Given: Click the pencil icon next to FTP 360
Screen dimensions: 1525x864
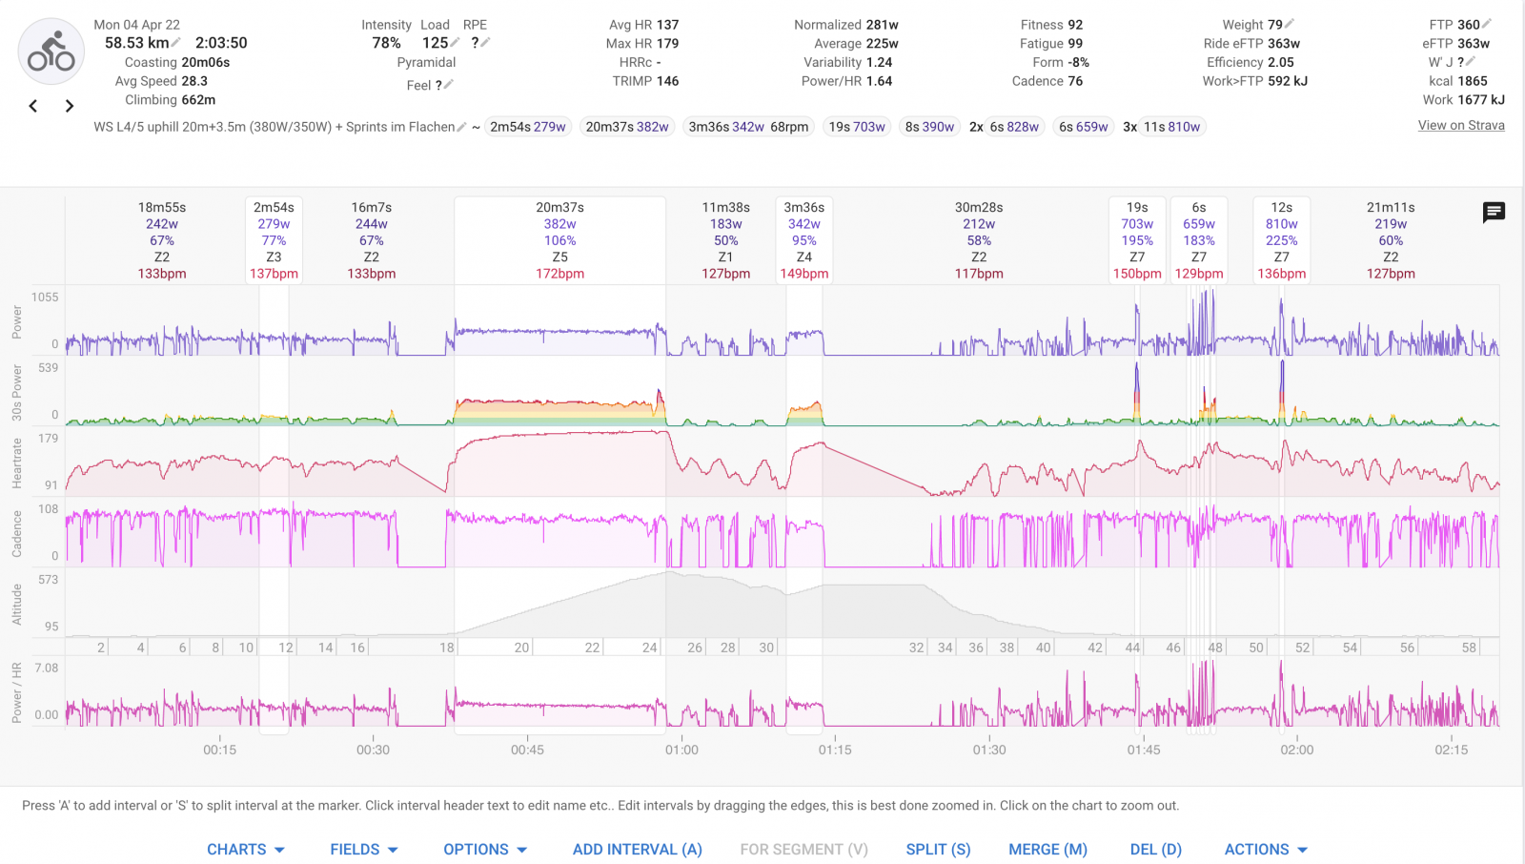Looking at the screenshot, I should [1487, 24].
